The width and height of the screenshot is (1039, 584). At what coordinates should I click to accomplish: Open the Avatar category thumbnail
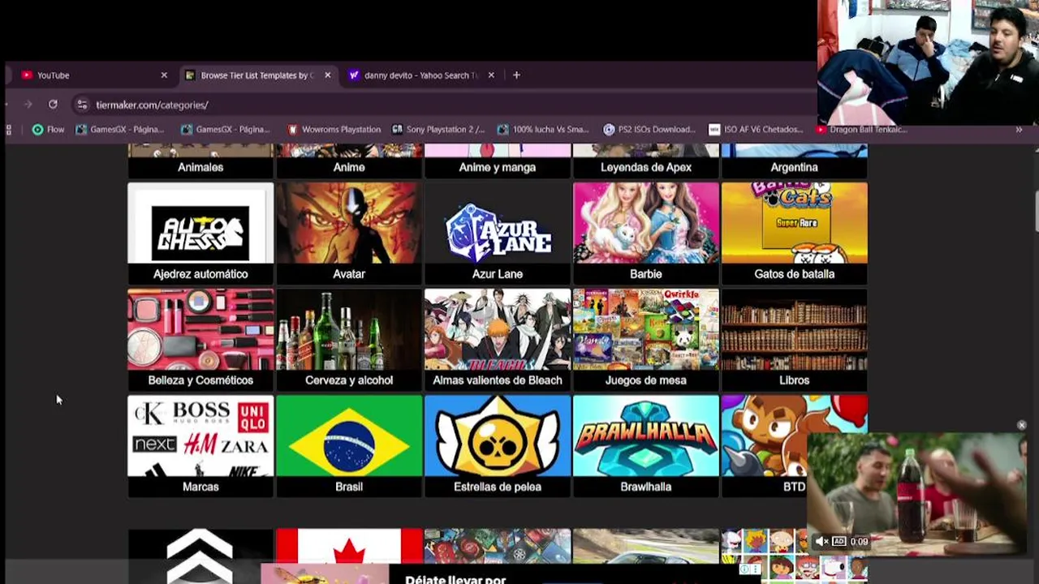[349, 223]
